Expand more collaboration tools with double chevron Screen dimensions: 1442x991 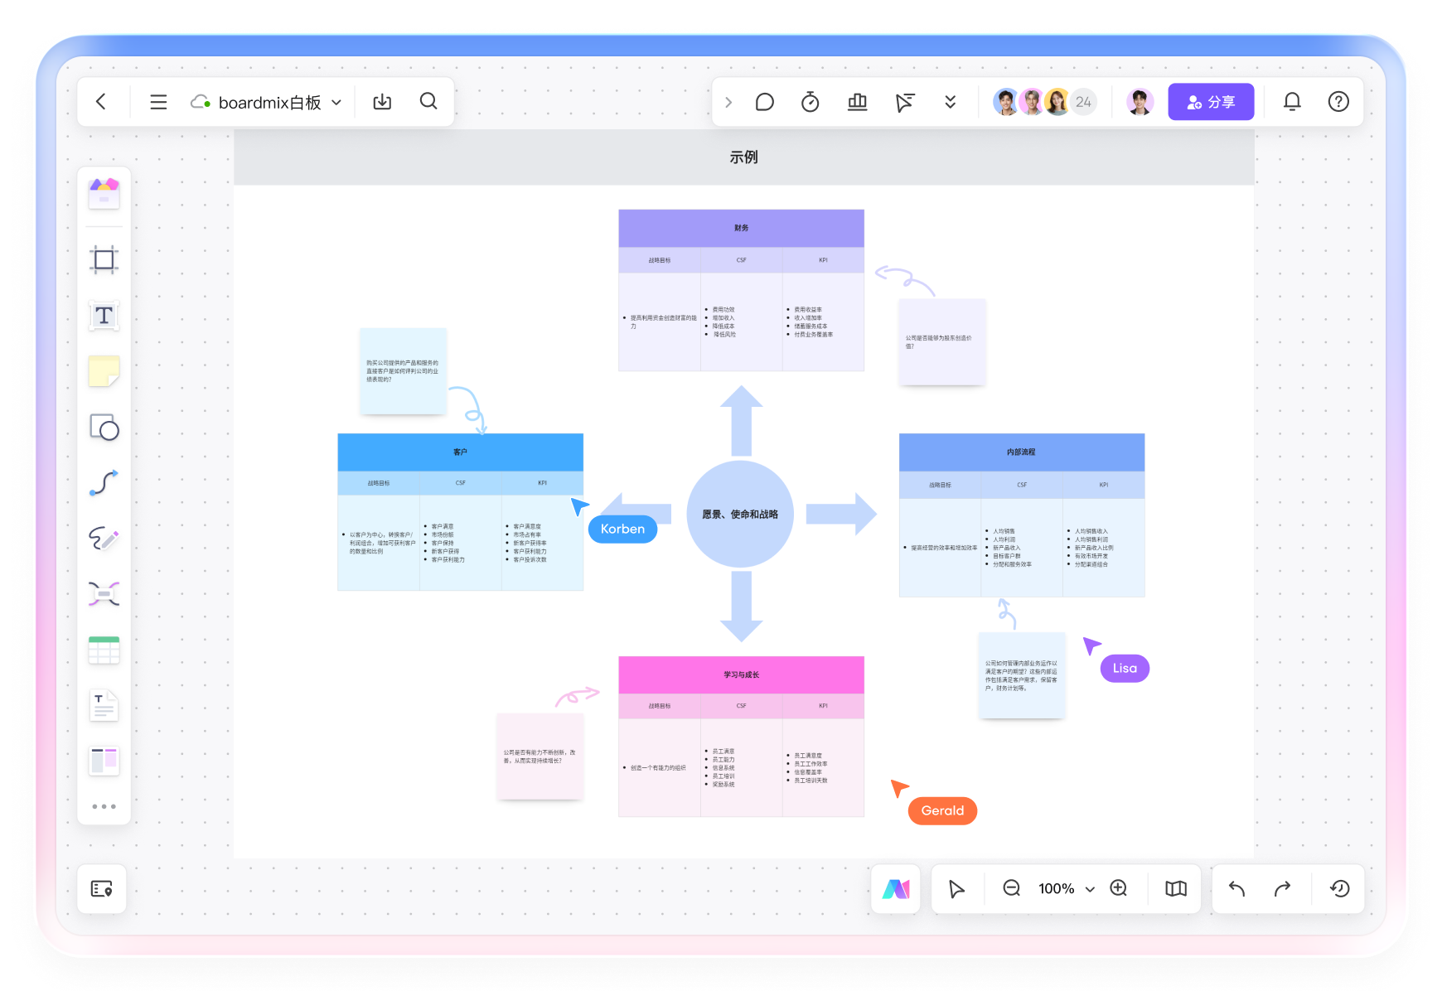pos(950,102)
